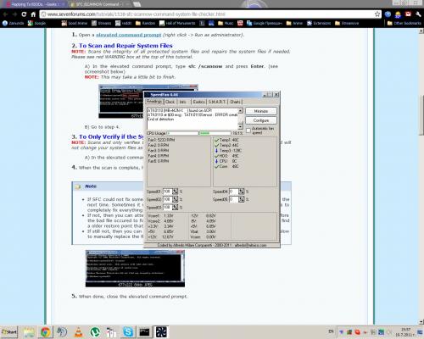Click Temp3 blue down-arrow icon
The image size is (424, 339).
[x=217, y=151]
